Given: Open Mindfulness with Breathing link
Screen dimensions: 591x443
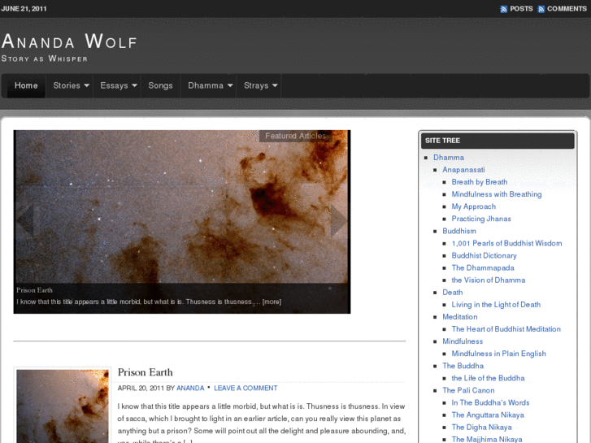Looking at the screenshot, I should [497, 194].
